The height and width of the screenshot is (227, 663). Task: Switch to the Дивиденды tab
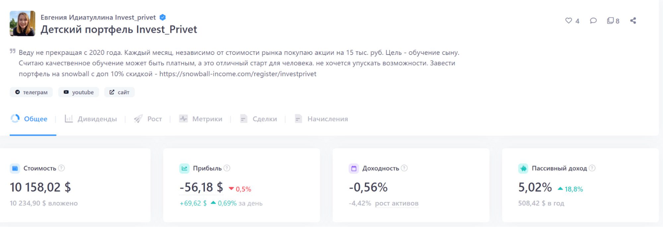click(91, 119)
